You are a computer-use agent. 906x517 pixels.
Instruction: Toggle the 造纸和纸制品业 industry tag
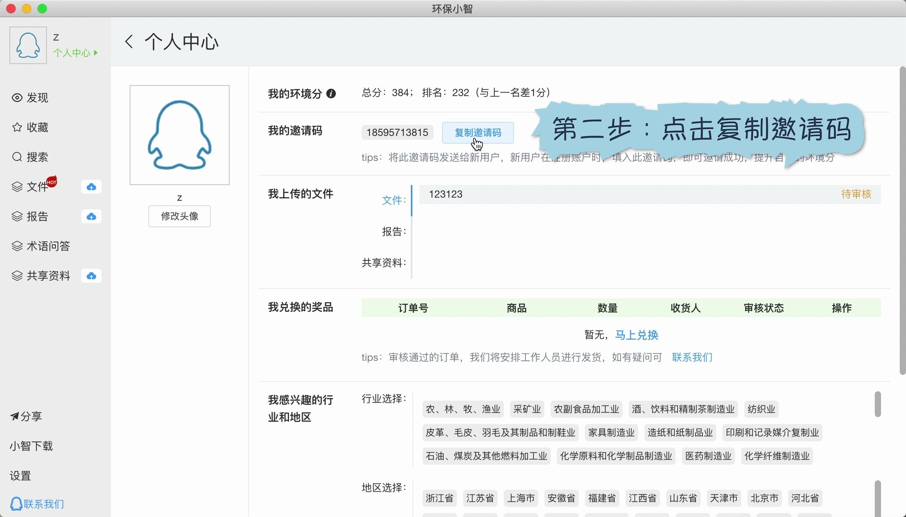(680, 433)
